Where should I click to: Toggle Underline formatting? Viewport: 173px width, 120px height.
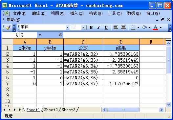[x=106, y=27]
